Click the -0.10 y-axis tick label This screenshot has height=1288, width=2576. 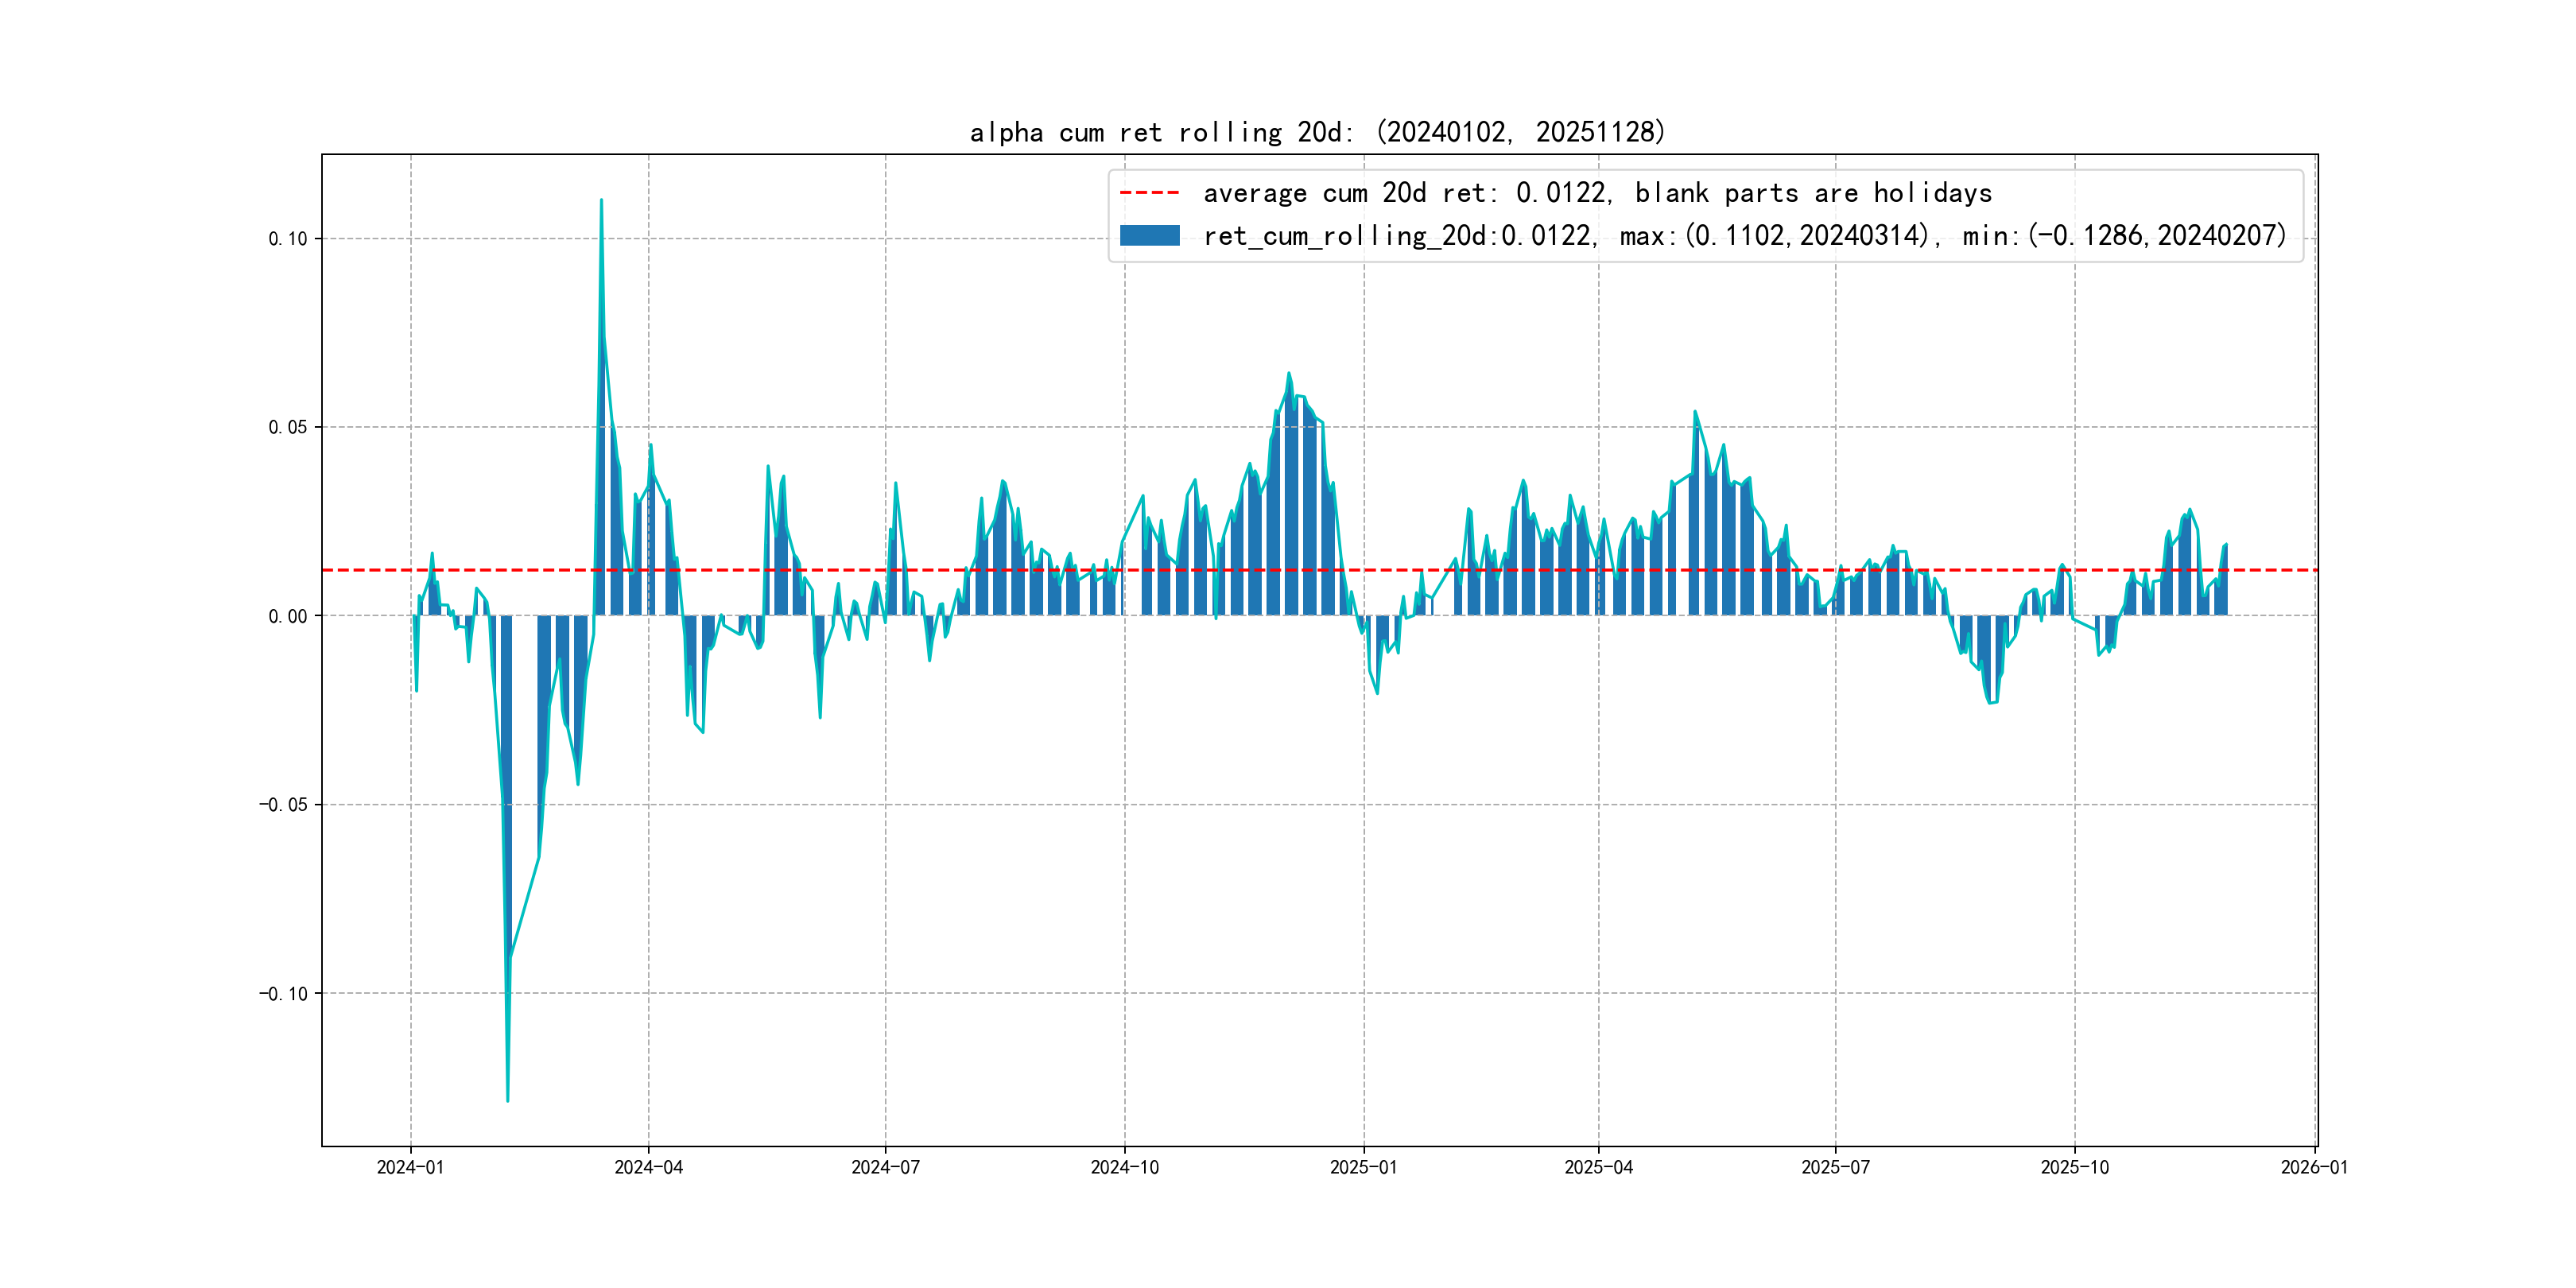pos(283,993)
